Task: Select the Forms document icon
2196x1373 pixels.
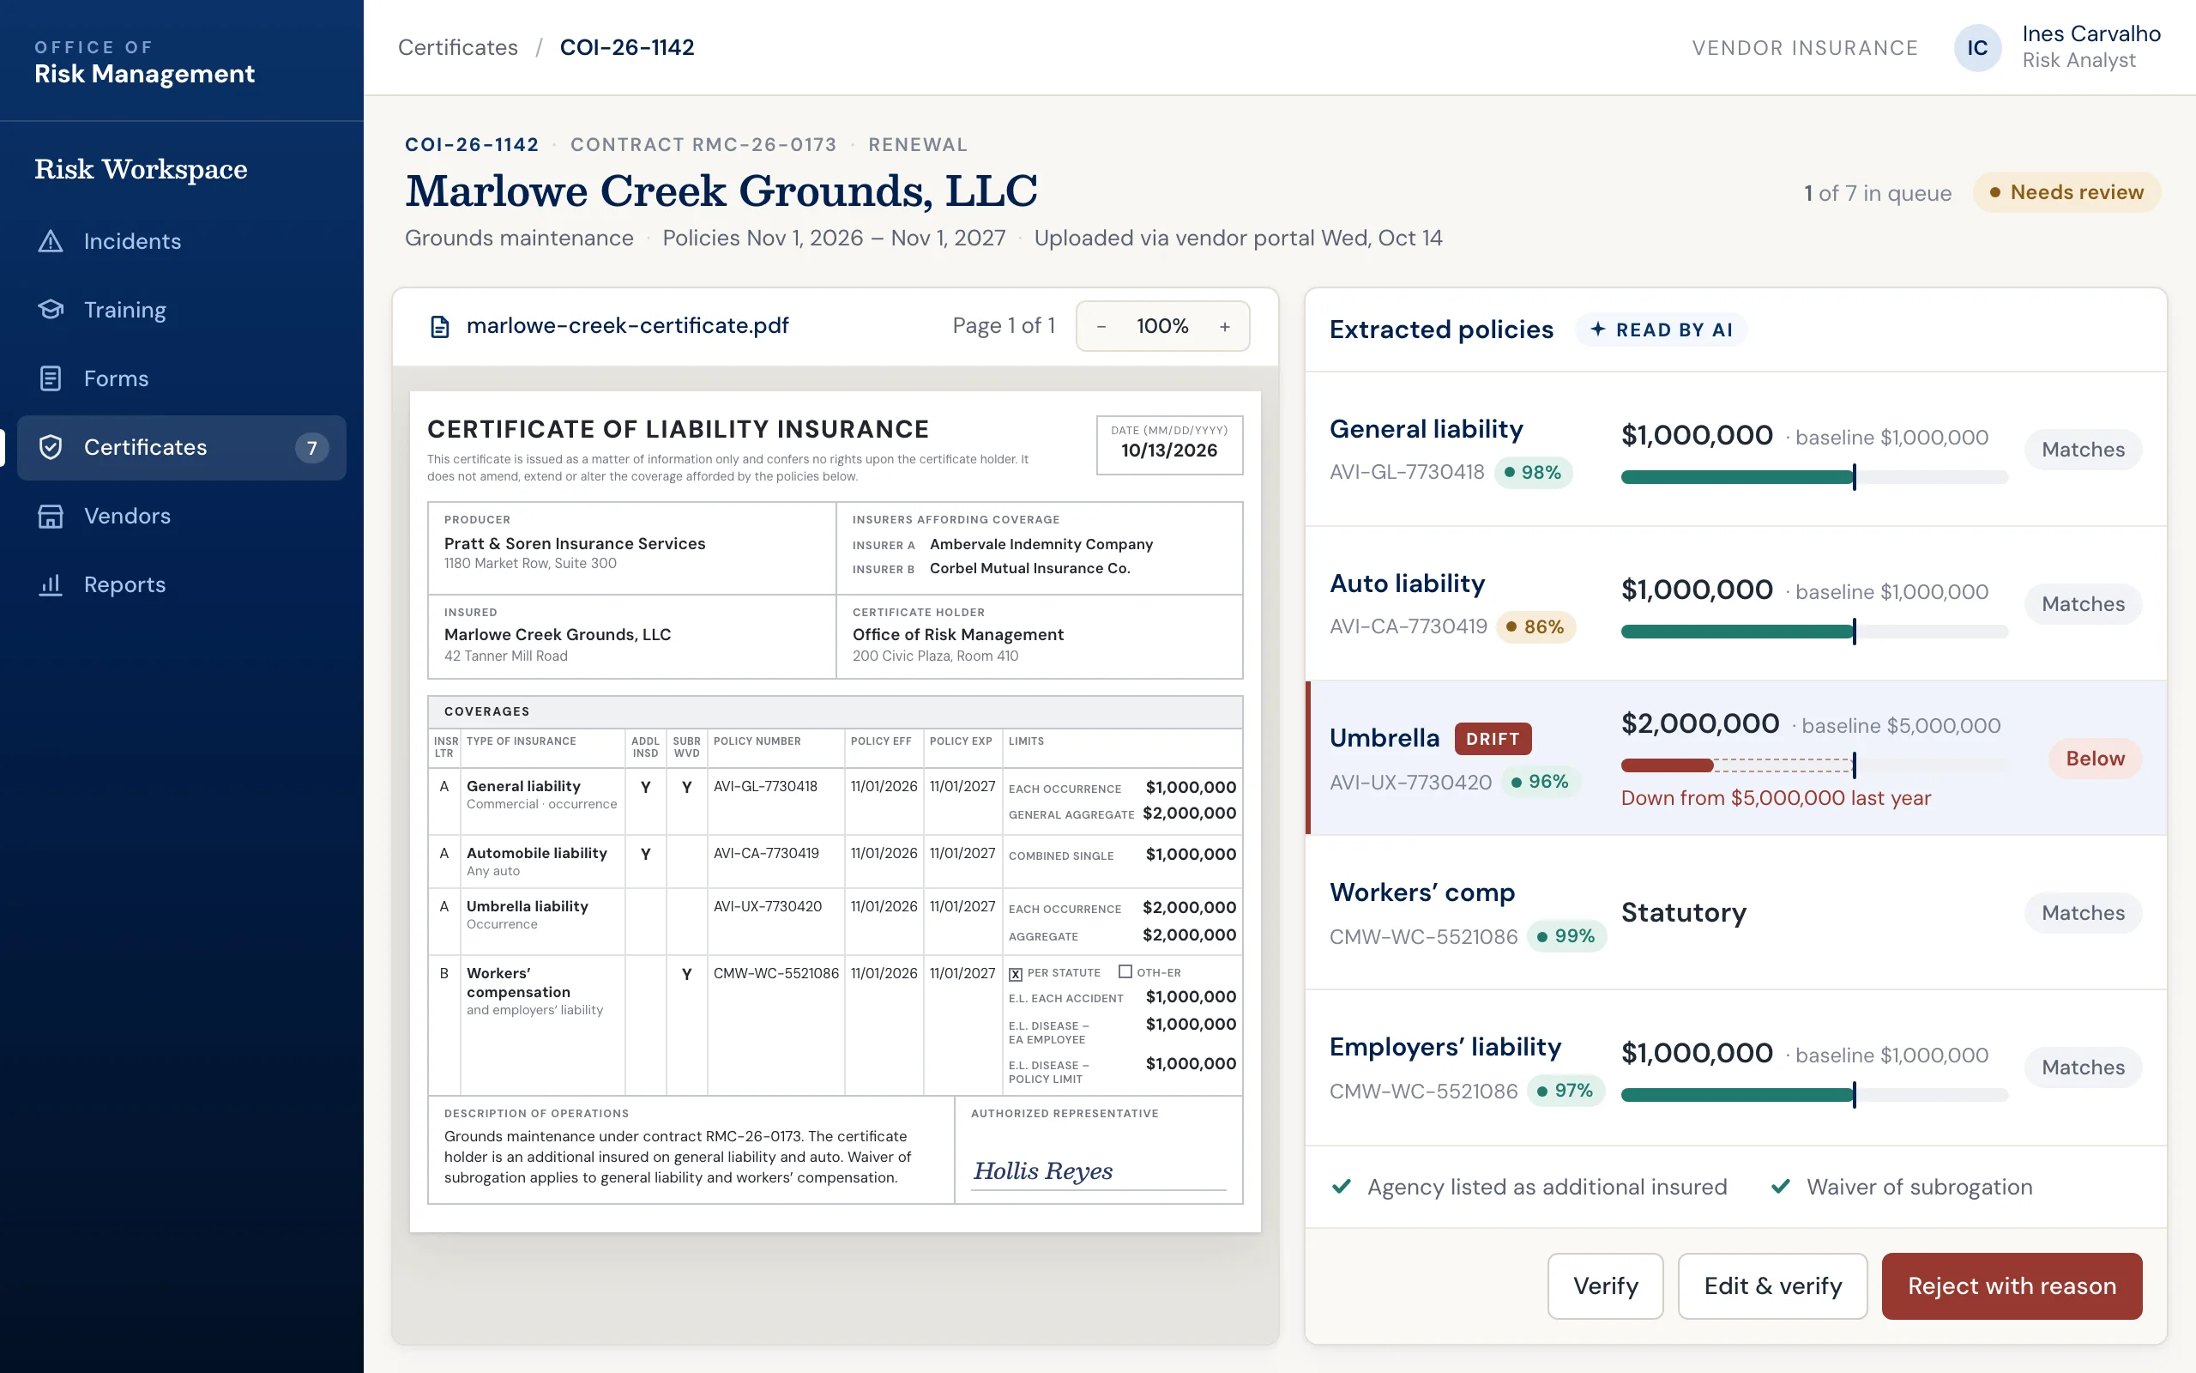Action: (51, 378)
